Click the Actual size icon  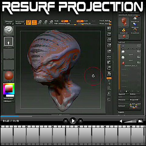pyautogui.click(x=109, y=40)
